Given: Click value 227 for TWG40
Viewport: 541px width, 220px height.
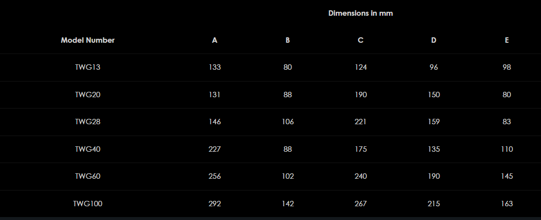Looking at the screenshot, I should (x=214, y=149).
